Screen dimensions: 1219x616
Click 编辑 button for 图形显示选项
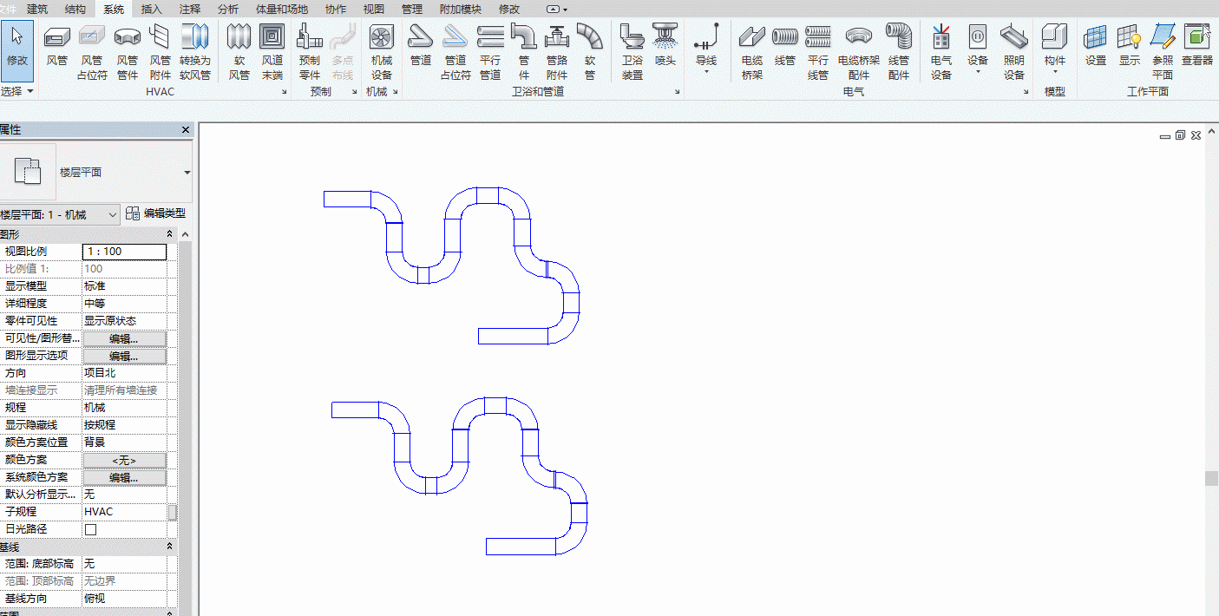point(124,356)
